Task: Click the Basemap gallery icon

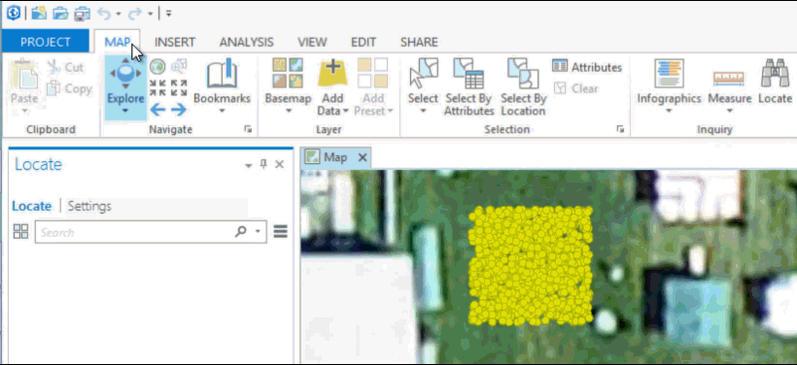Action: point(288,73)
